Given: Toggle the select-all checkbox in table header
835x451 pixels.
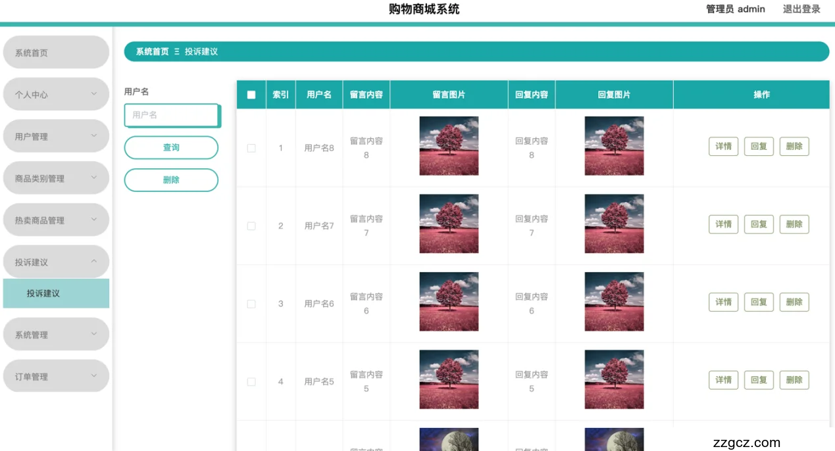Looking at the screenshot, I should point(251,95).
